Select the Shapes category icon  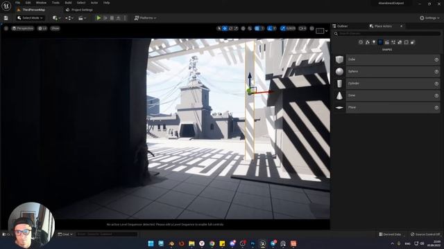pyautogui.click(x=380, y=42)
